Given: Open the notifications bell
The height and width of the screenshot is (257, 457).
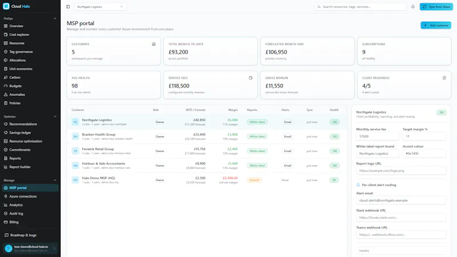Looking at the screenshot, I should 412,7.
